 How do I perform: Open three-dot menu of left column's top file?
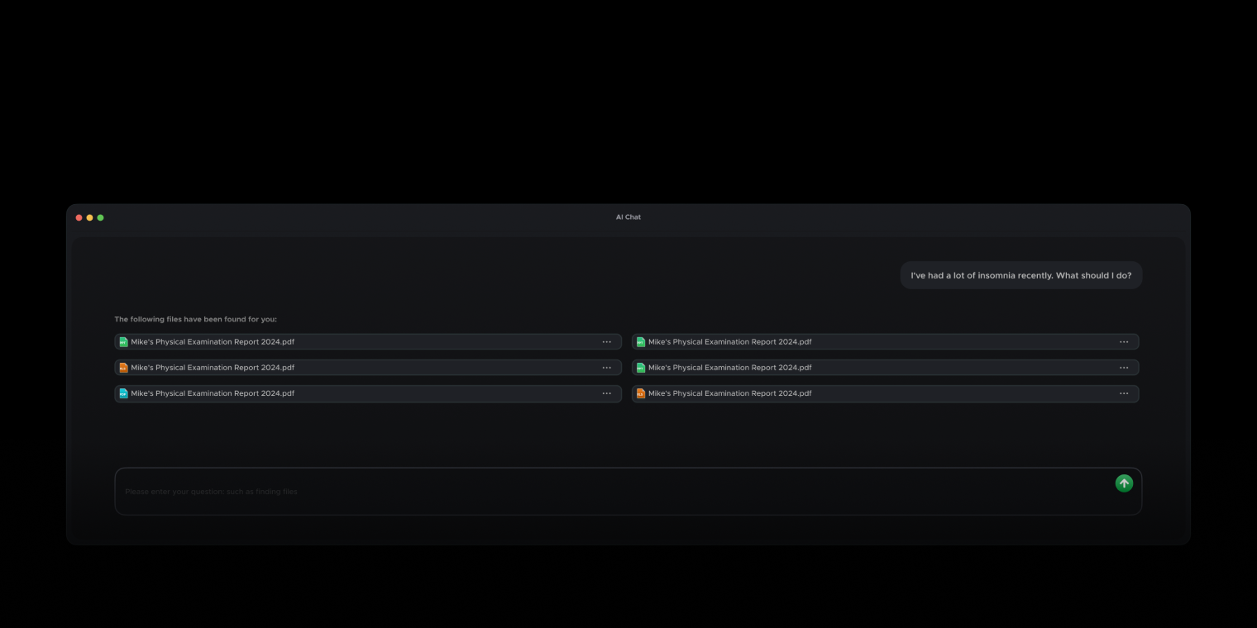[x=607, y=342]
